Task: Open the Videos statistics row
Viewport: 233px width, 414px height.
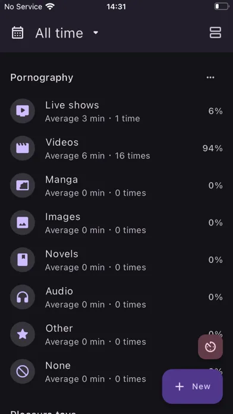Action: point(116,148)
